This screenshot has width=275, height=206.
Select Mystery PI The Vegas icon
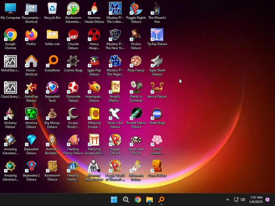tap(115, 61)
